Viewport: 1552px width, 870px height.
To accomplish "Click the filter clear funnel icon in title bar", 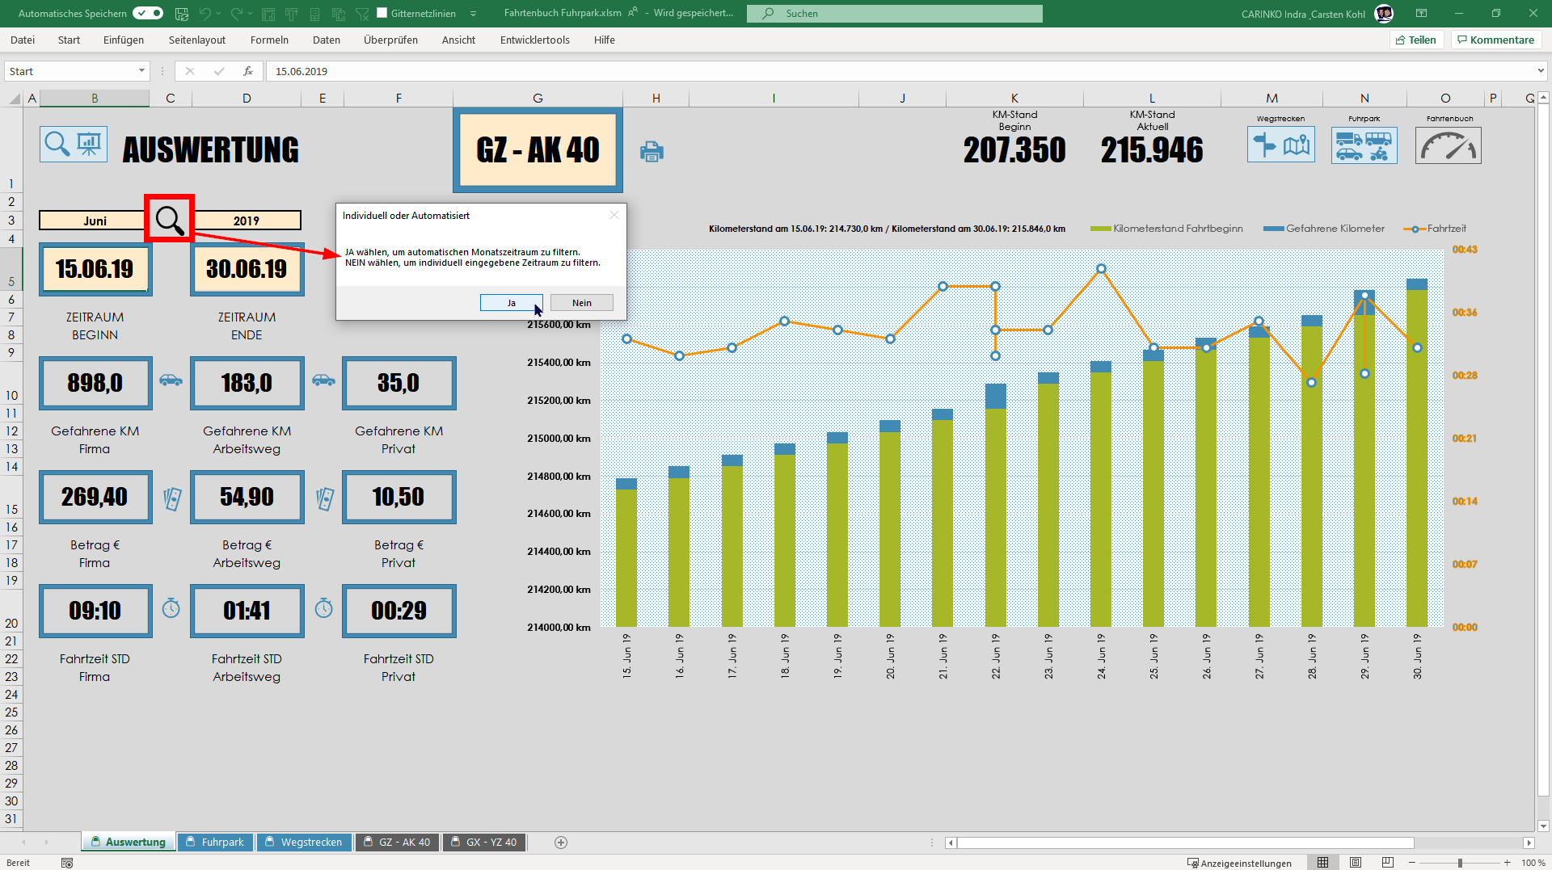I will click(x=362, y=13).
